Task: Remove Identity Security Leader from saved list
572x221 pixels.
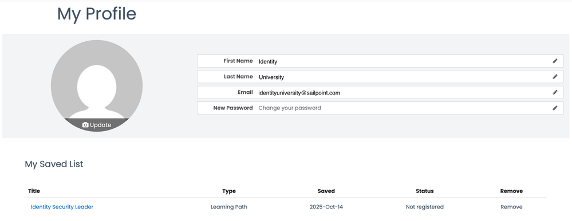Action: tap(511, 207)
